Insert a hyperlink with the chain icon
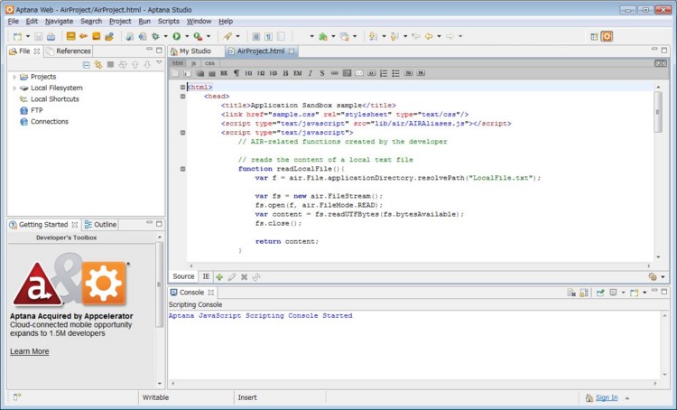677x410 pixels. coord(335,73)
